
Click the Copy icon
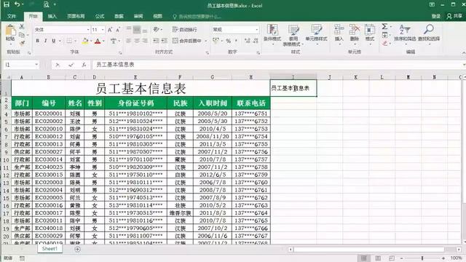pos(22,35)
